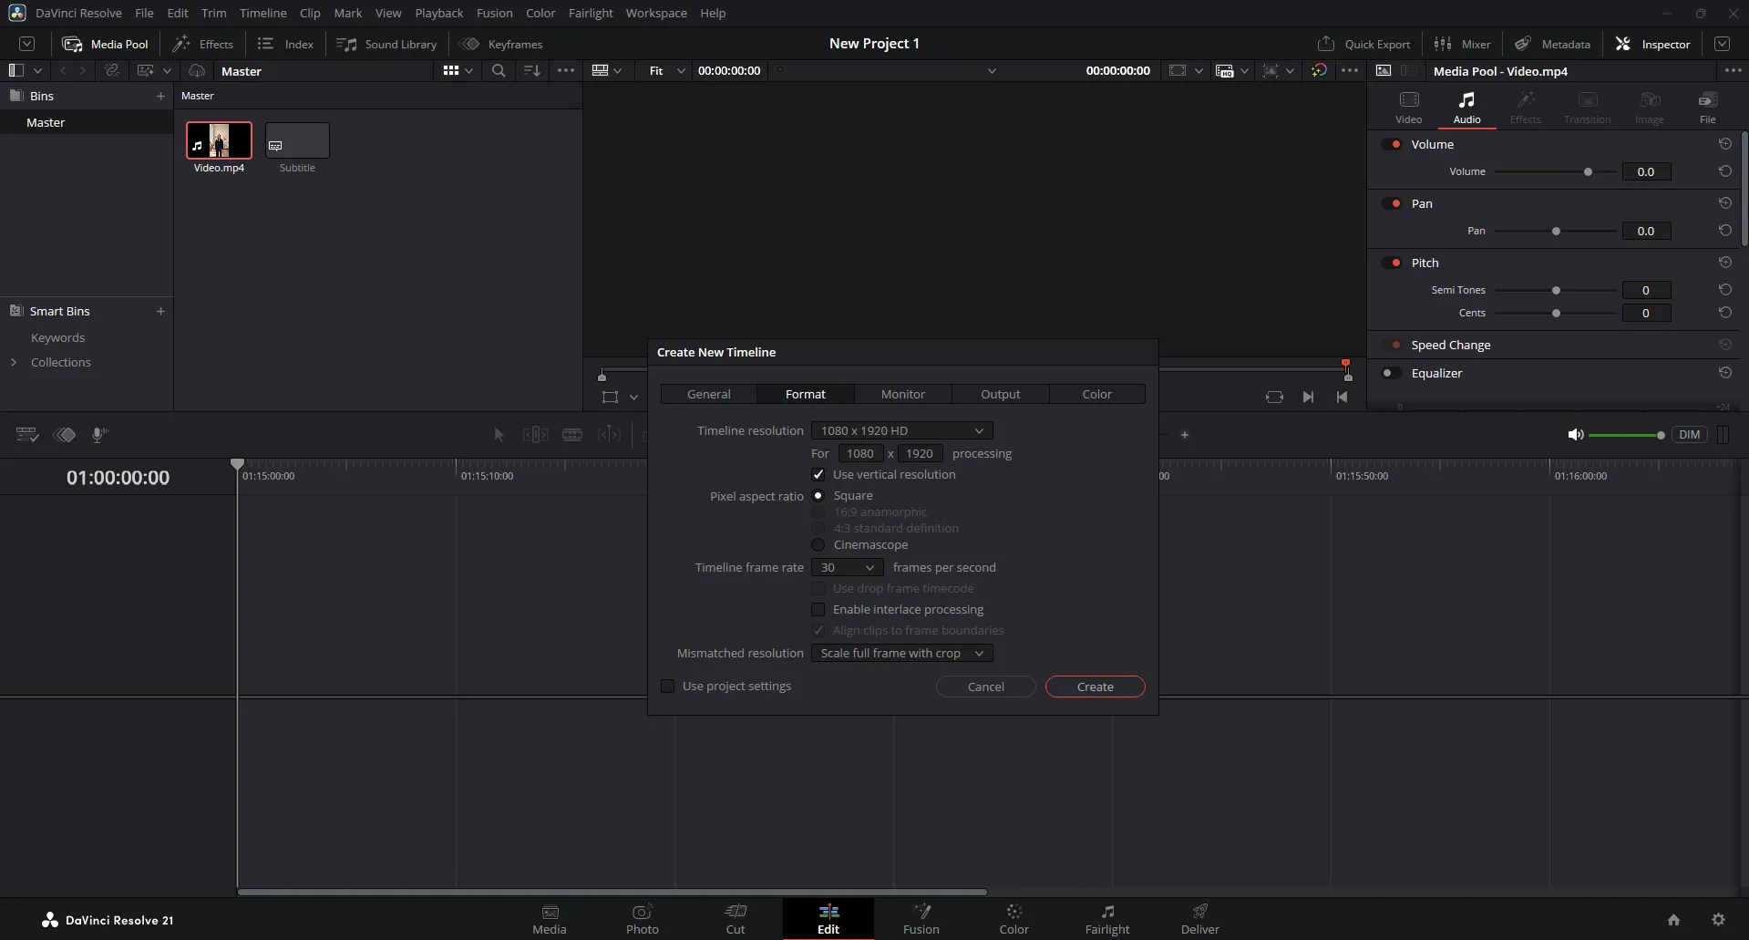Go to the project manager home icon
Image resolution: width=1749 pixels, height=940 pixels.
[x=1673, y=919]
